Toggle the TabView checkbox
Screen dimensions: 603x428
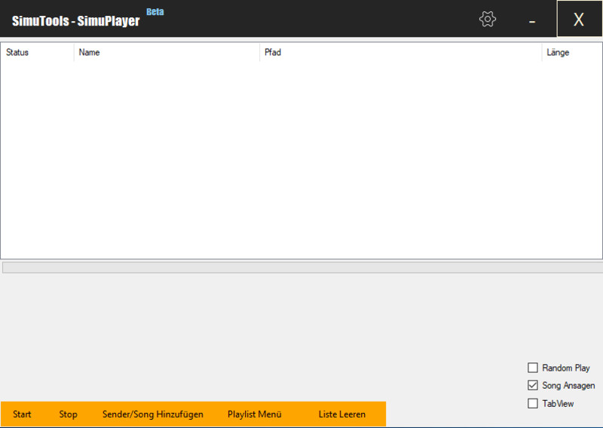(533, 403)
